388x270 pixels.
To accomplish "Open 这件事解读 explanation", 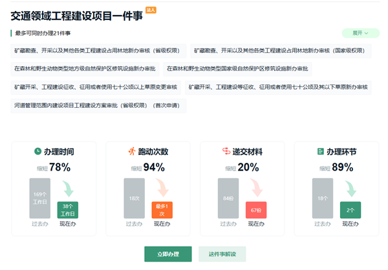I will 222,254.
